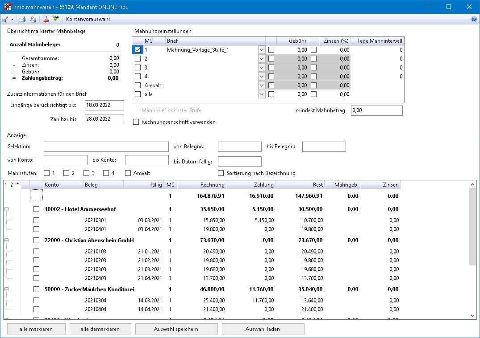This screenshot has width=480, height=338.
Task: Enable Rechnungsanschrift verwenden checkbox
Action: [136, 122]
